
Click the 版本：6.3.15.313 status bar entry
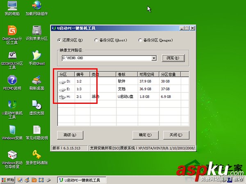pos(69,148)
